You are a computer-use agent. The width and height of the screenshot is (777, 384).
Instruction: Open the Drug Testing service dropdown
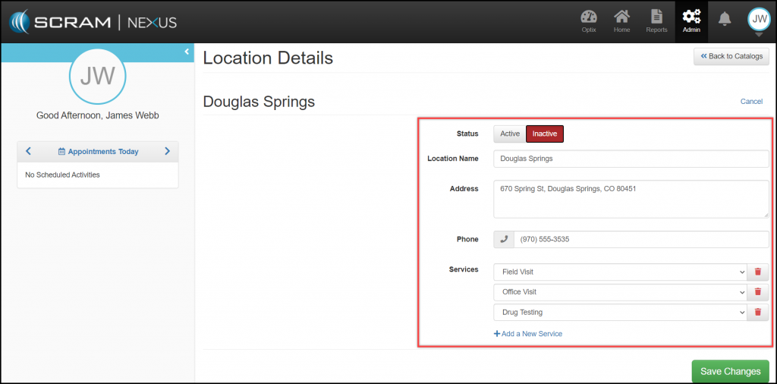(x=620, y=312)
